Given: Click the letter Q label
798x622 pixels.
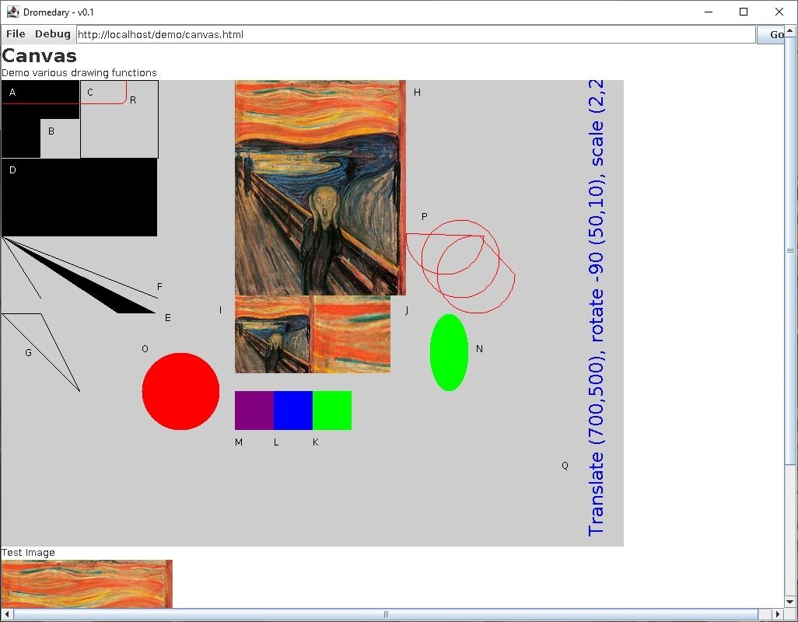Looking at the screenshot, I should [x=565, y=466].
